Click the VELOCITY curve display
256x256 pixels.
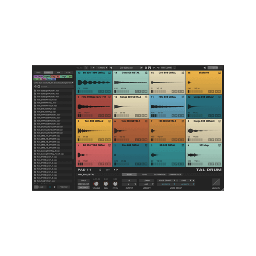click(x=216, y=182)
